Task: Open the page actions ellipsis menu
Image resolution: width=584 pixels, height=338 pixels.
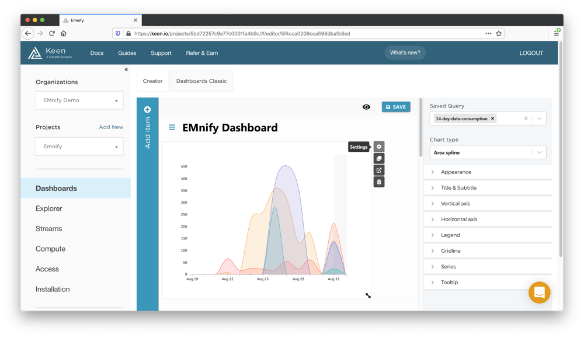Action: pos(488,33)
